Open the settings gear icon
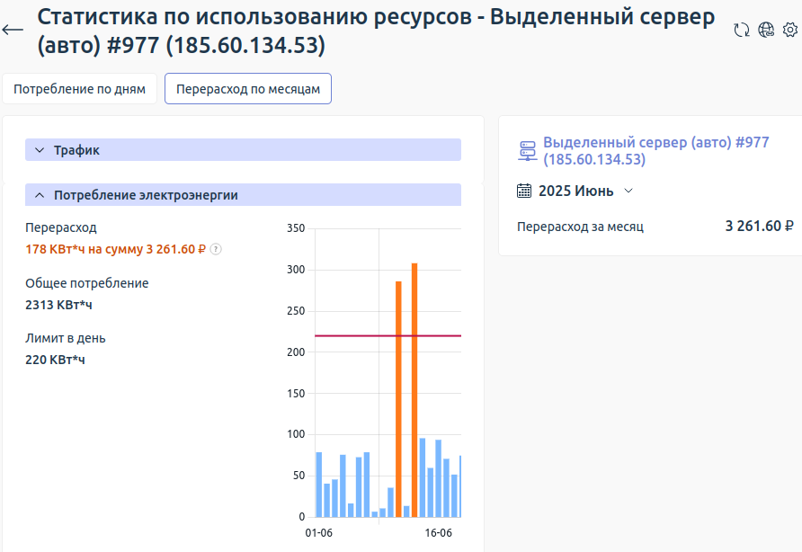 (790, 30)
